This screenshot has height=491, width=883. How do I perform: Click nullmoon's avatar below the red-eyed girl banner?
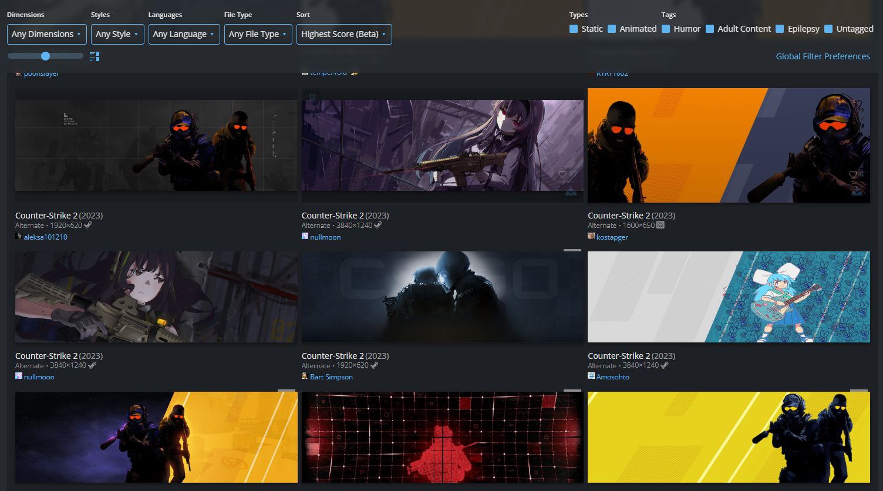(x=305, y=236)
